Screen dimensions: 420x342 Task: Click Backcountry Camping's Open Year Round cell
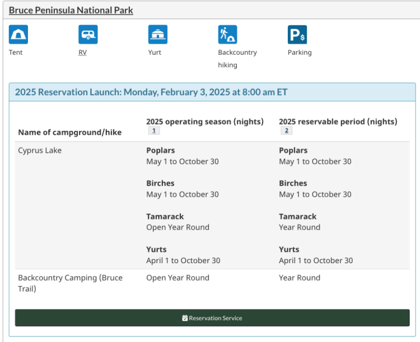[178, 278]
